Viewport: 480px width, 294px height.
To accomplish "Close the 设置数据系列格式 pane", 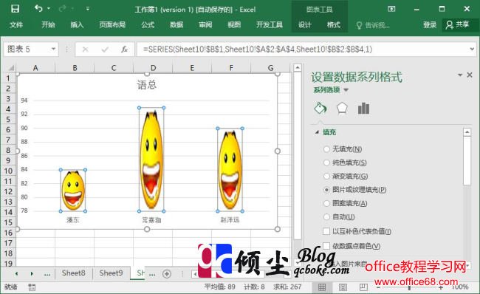I will point(470,75).
